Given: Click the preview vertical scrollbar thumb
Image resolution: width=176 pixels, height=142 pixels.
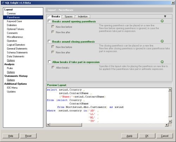Looking at the screenshot, I should (x=170, y=104).
